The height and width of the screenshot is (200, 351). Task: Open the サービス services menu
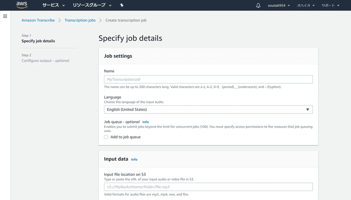53,6
